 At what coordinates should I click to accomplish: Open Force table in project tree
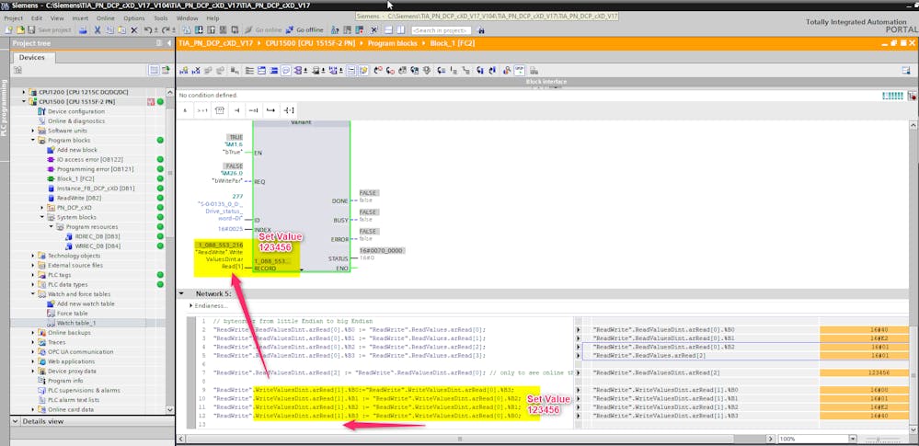pos(72,314)
